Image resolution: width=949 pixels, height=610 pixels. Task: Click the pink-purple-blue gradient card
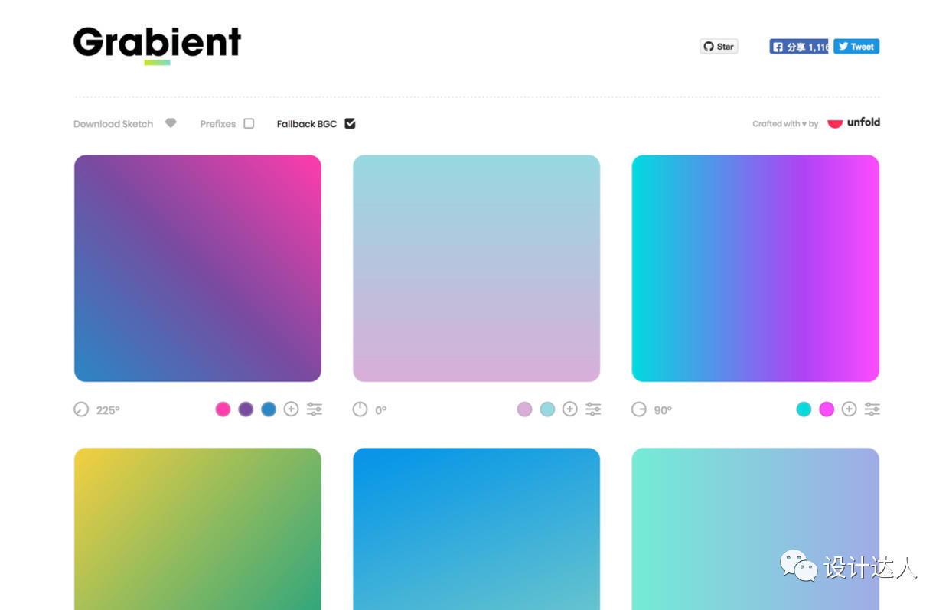(x=197, y=269)
